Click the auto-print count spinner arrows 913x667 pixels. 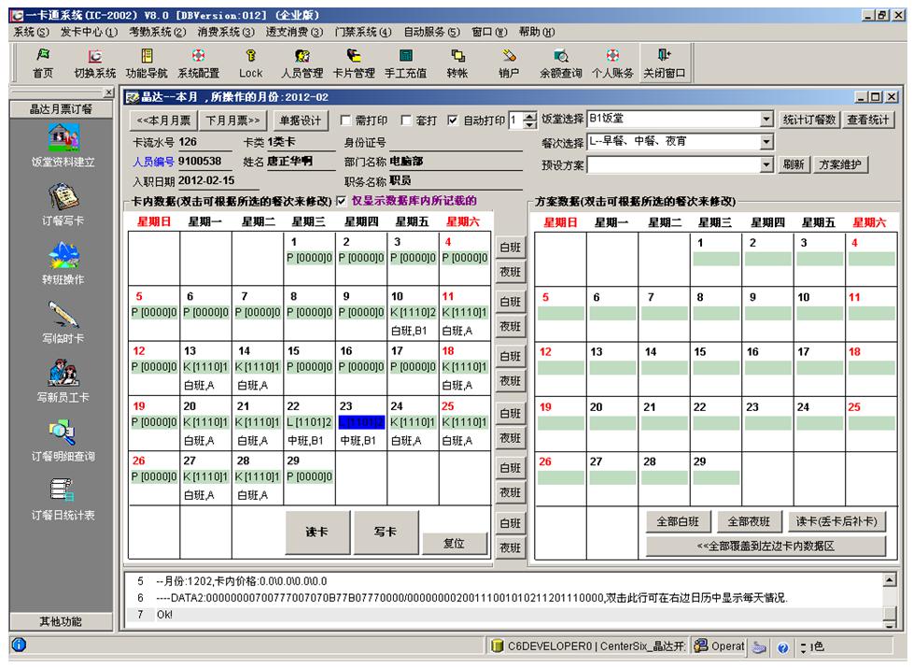click(x=531, y=120)
